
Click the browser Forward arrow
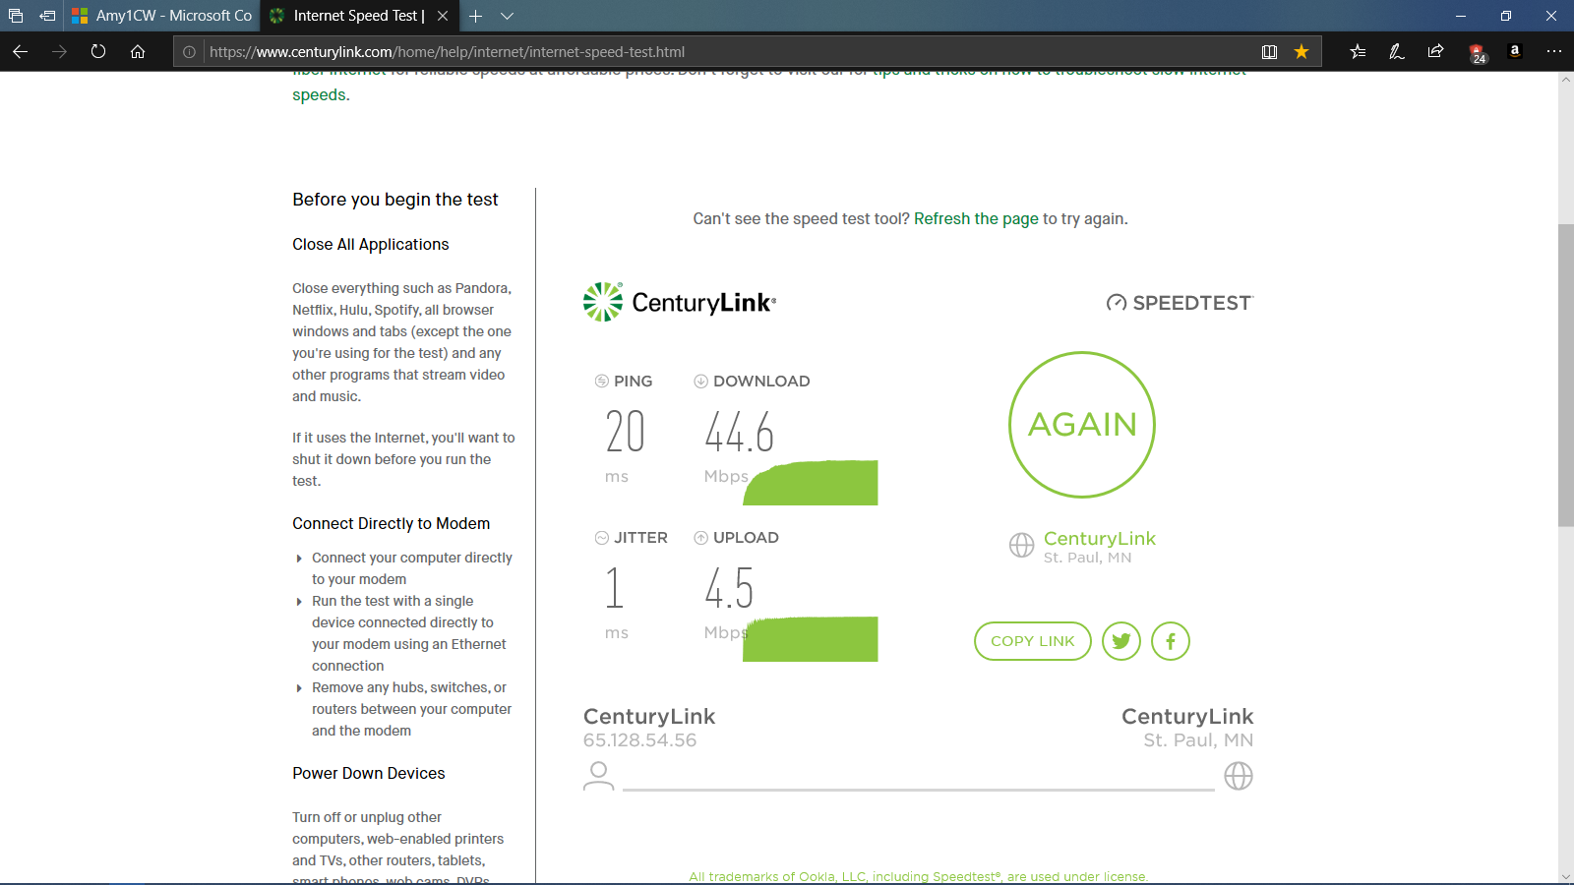(60, 51)
